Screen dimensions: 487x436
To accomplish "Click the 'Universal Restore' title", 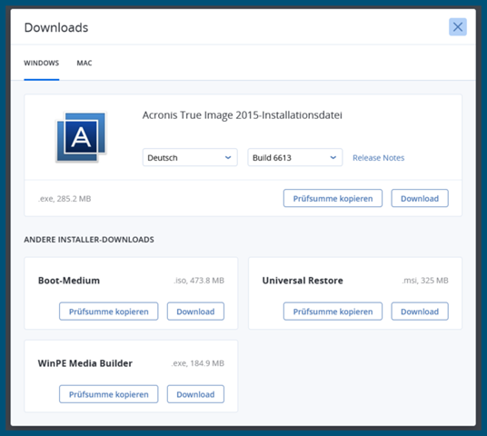I will (303, 281).
